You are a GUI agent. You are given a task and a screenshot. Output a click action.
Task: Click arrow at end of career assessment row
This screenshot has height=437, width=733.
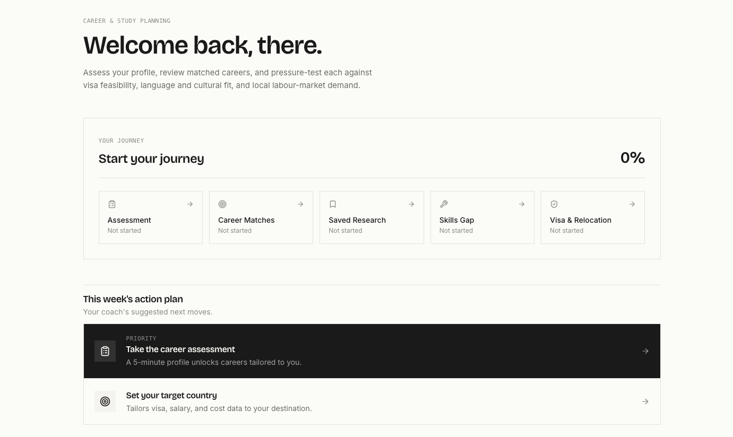[x=645, y=351]
